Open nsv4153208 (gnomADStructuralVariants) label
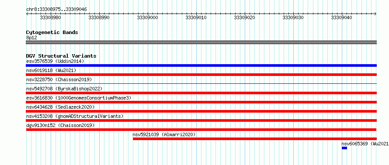 click(75, 116)
